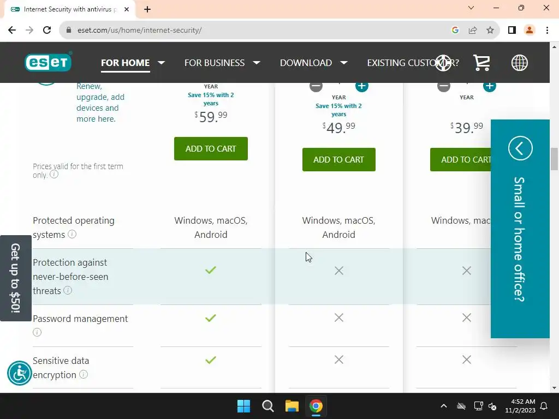Open the globe language selector

click(x=520, y=63)
